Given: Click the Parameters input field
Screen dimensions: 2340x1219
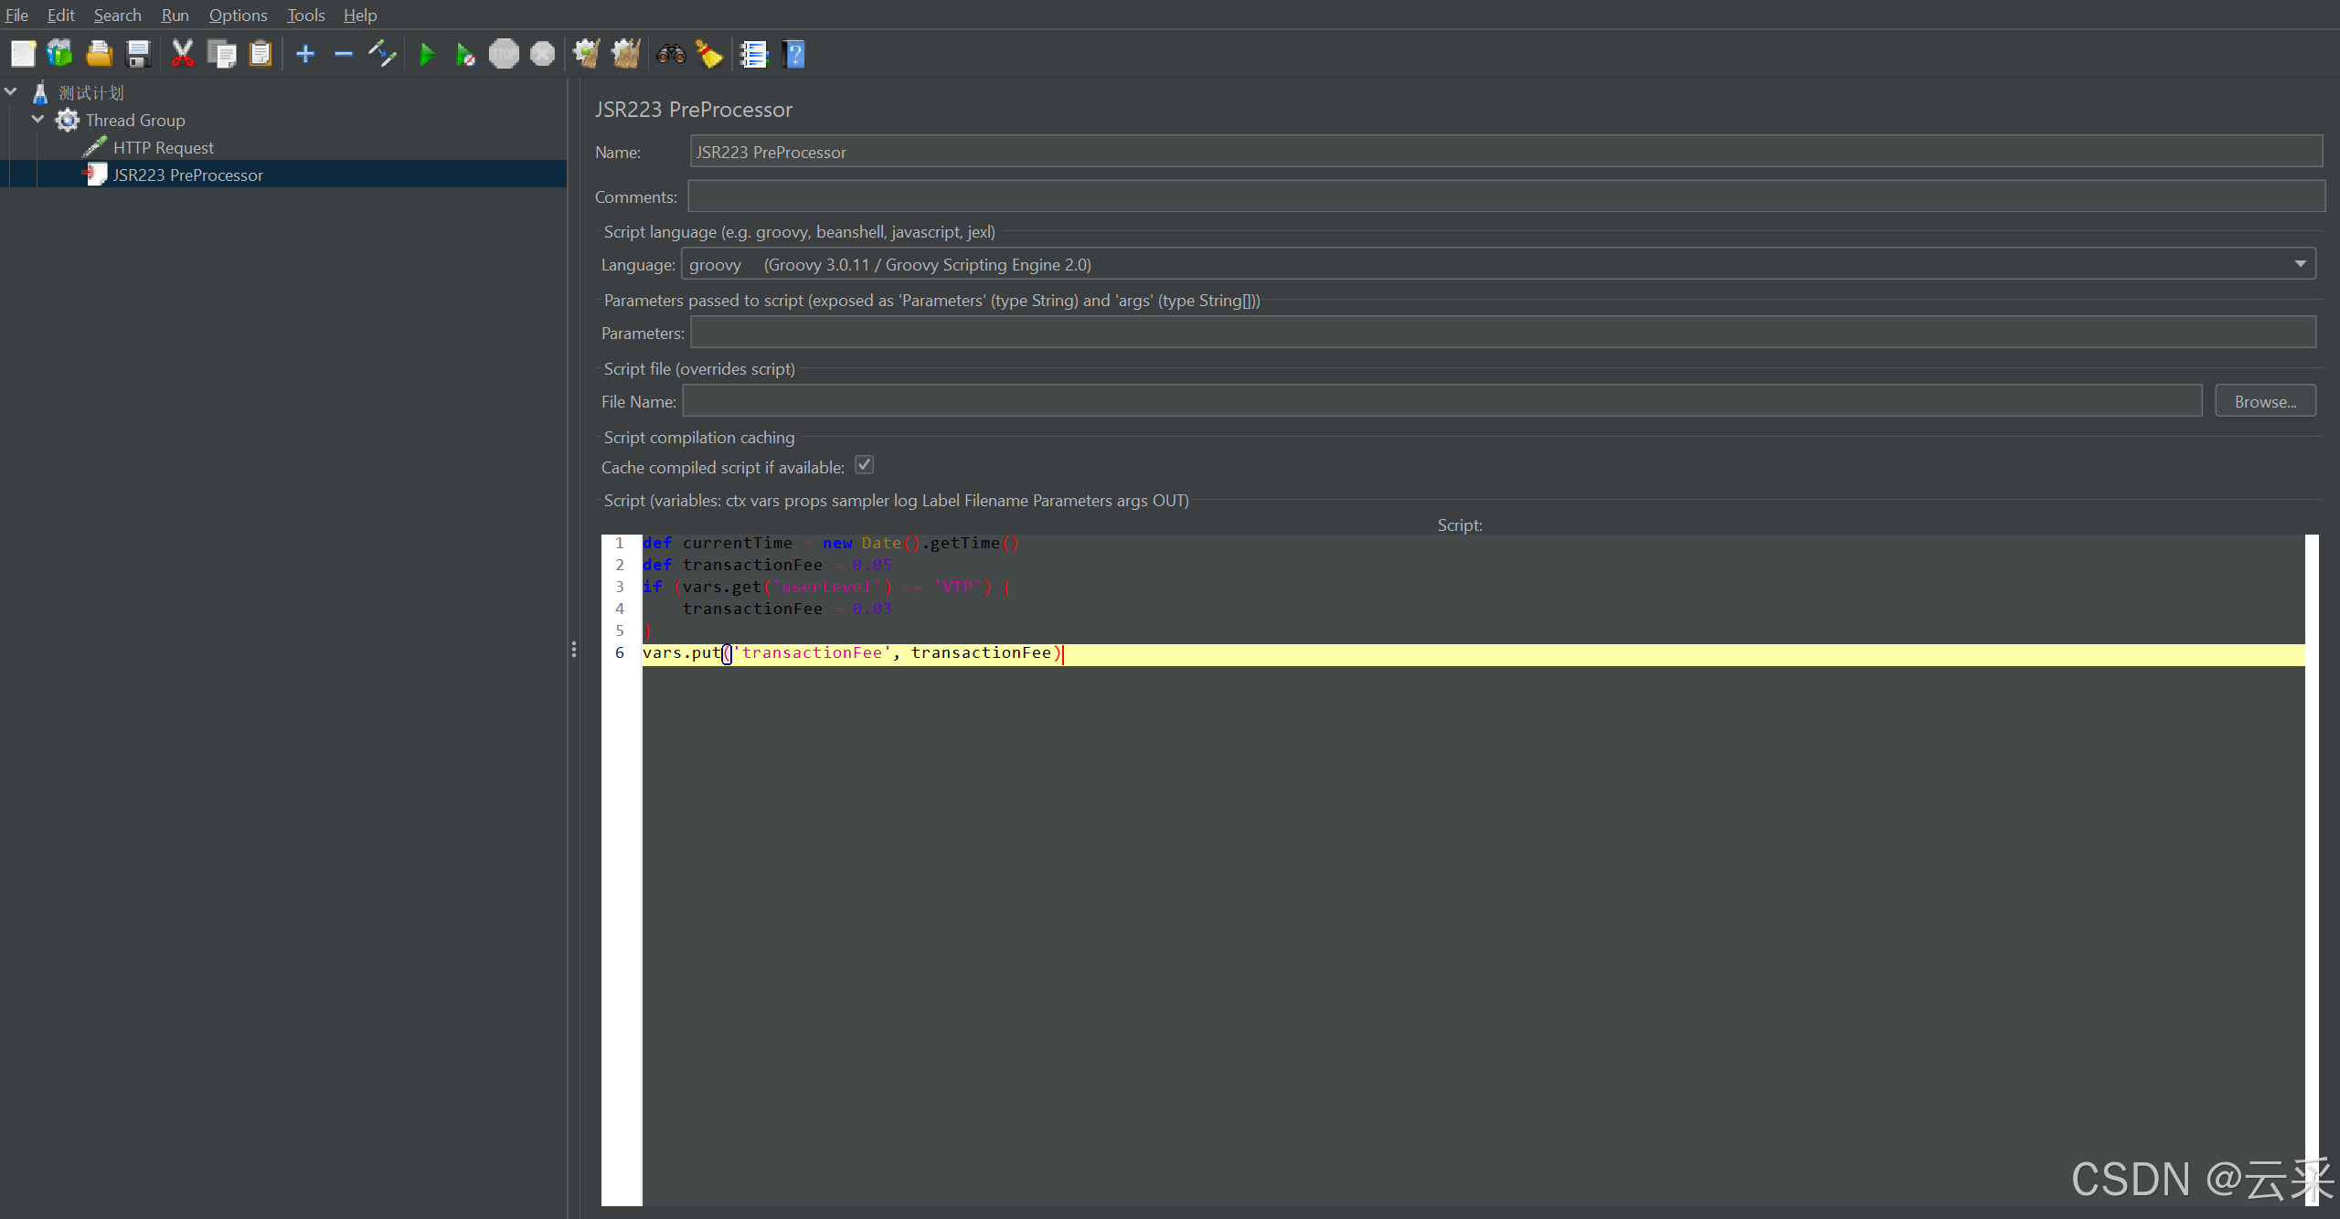Looking at the screenshot, I should 1503,333.
